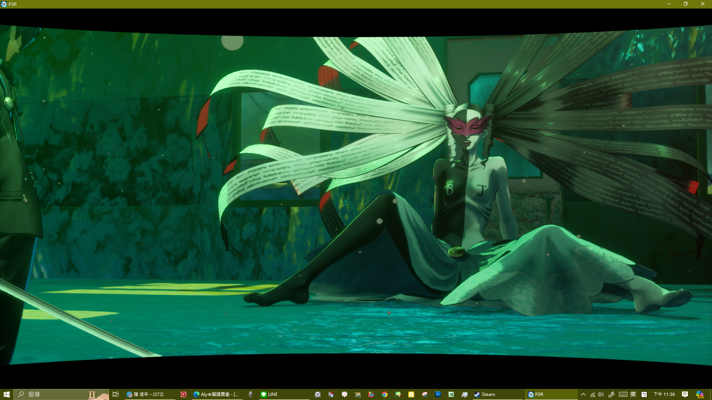Open the red square app on taskbar
This screenshot has height=400, width=712.
point(184,394)
